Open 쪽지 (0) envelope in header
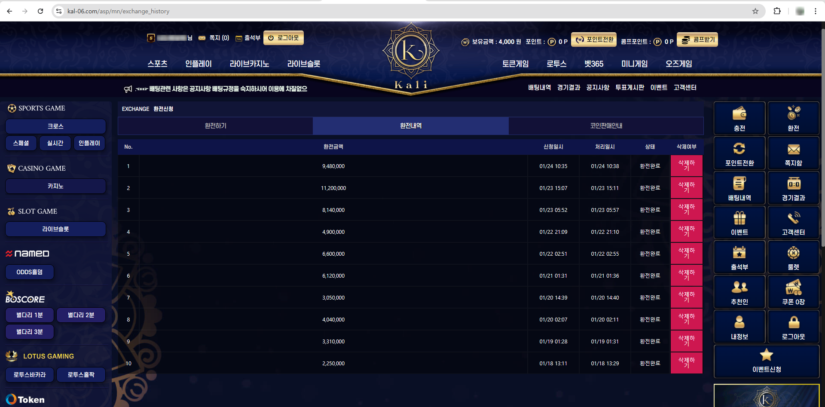 pos(214,38)
